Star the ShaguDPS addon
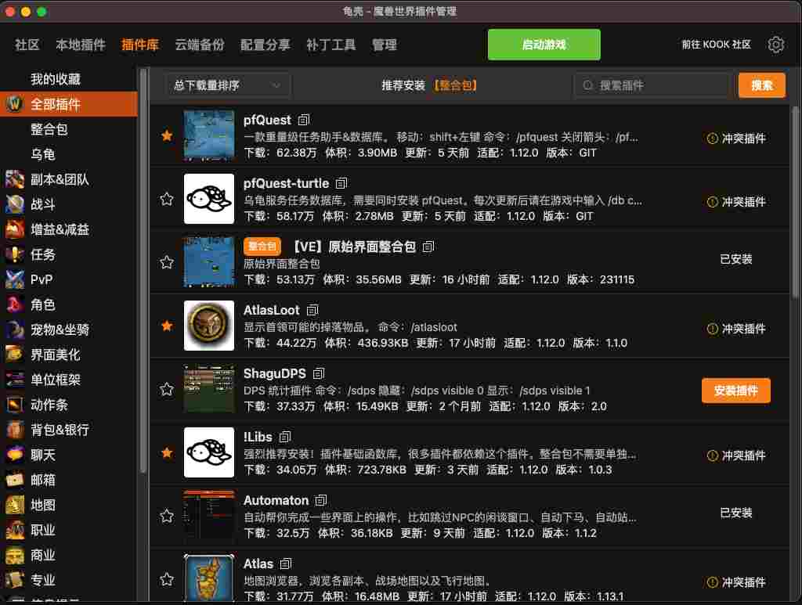The width and height of the screenshot is (802, 605). click(x=167, y=389)
